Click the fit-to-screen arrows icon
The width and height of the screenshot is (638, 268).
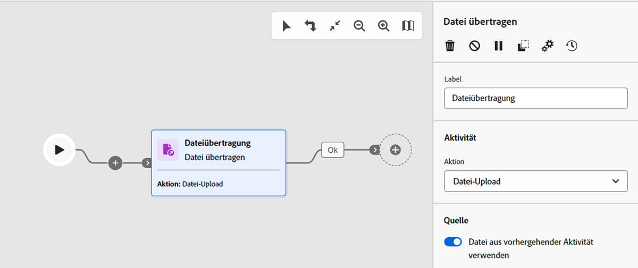[x=335, y=26]
